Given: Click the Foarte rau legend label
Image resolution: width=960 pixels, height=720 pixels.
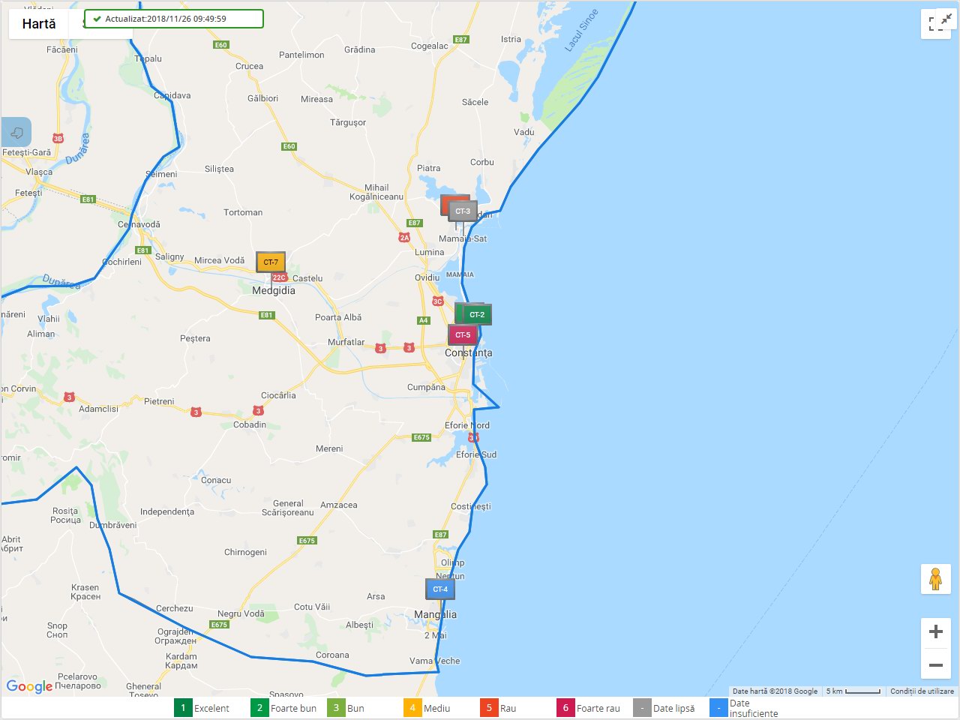Looking at the screenshot, I should (x=598, y=709).
